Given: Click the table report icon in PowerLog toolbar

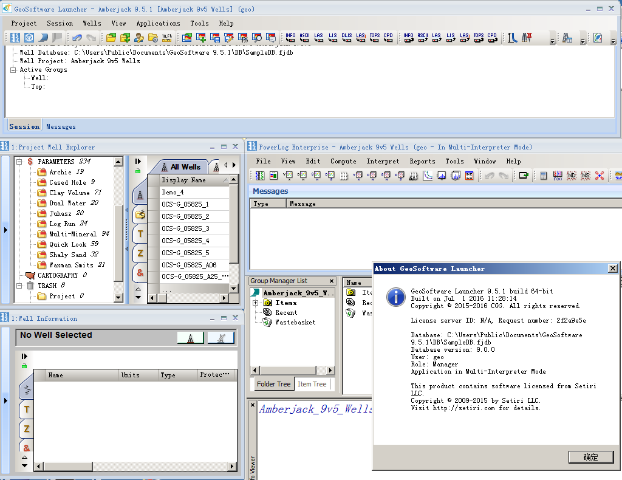Looking at the screenshot, I should click(x=470, y=176).
